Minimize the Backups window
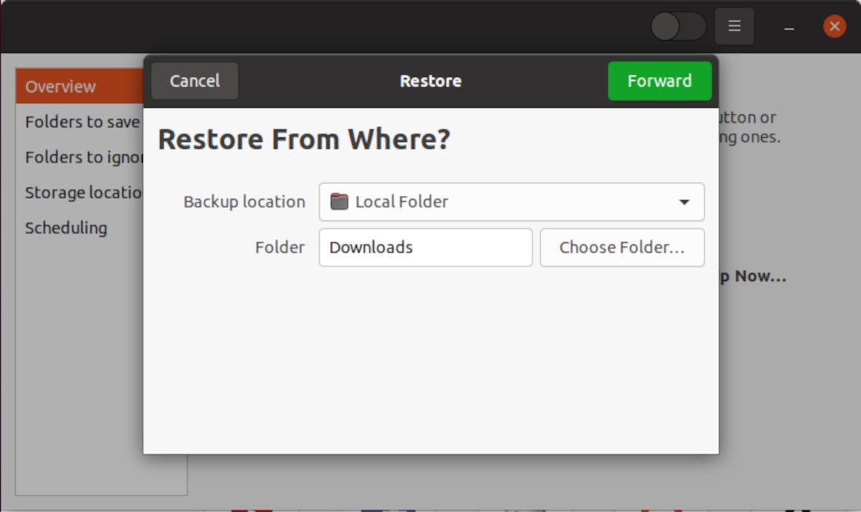The width and height of the screenshot is (861, 512). click(x=789, y=27)
